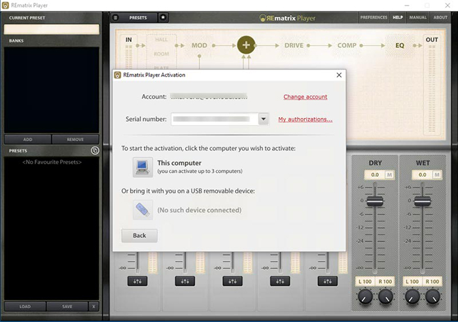Screen dimensions: 458x322
Task: Click the LOAD preset button
Action: pyautogui.click(x=25, y=306)
